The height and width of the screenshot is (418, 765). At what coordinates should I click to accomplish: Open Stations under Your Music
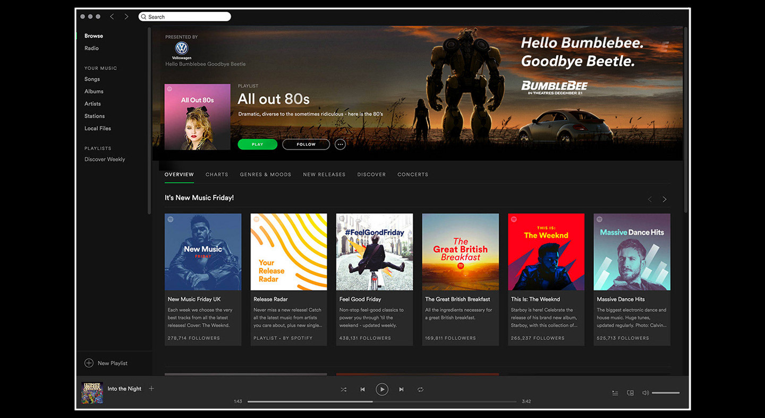click(x=95, y=115)
